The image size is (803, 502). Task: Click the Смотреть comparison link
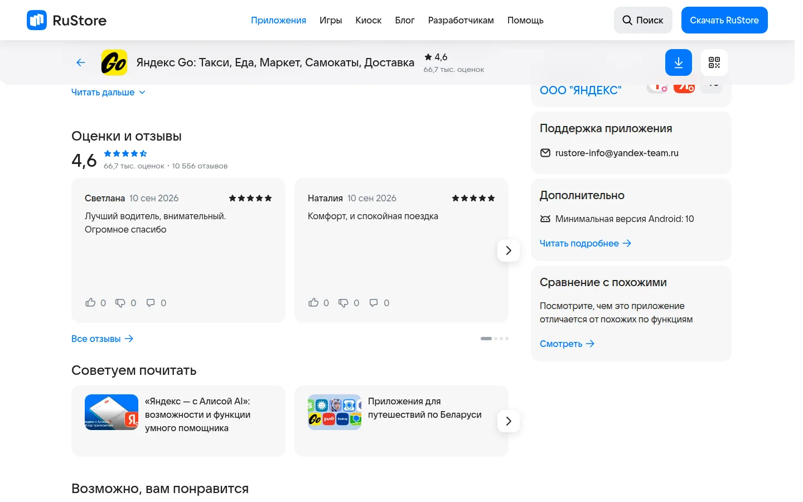[x=567, y=344]
